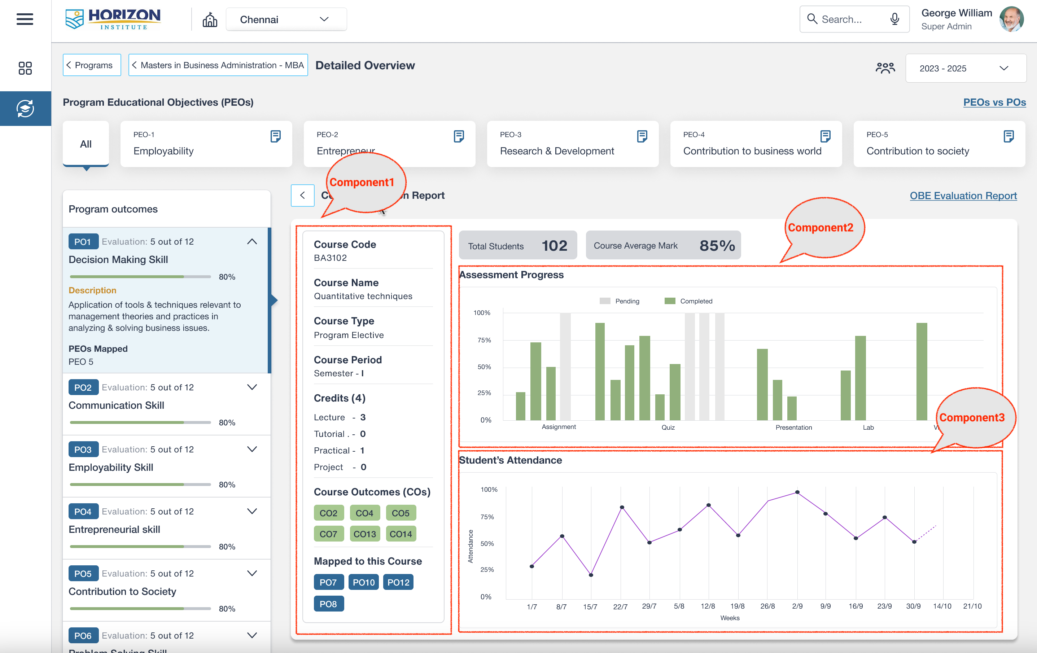Open the note icon on PEO-3 Research & Development
The width and height of the screenshot is (1037, 653).
642,136
